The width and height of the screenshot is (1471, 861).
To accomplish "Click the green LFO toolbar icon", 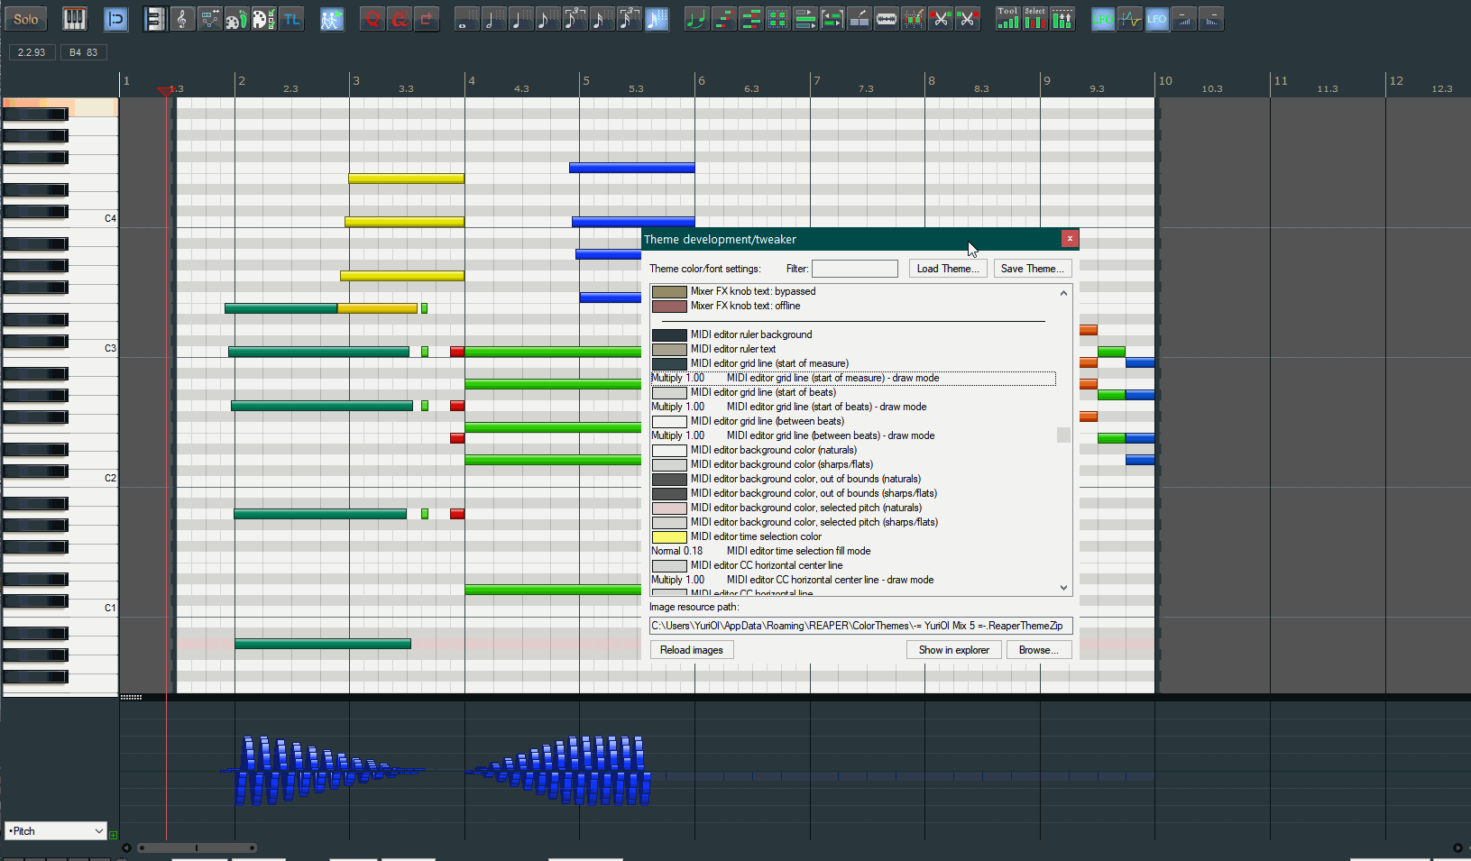I will click(x=1102, y=19).
